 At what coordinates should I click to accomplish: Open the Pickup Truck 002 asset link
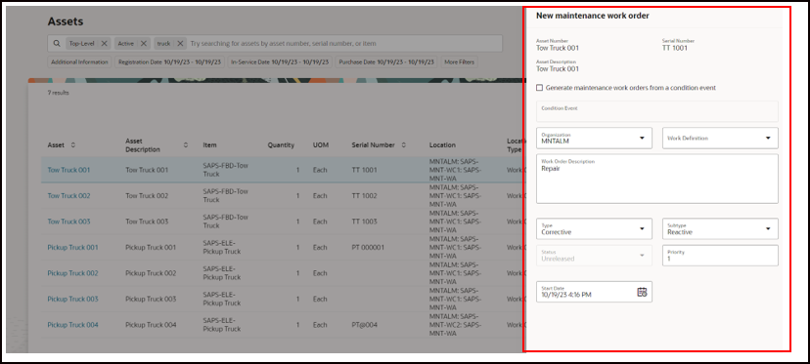click(72, 273)
